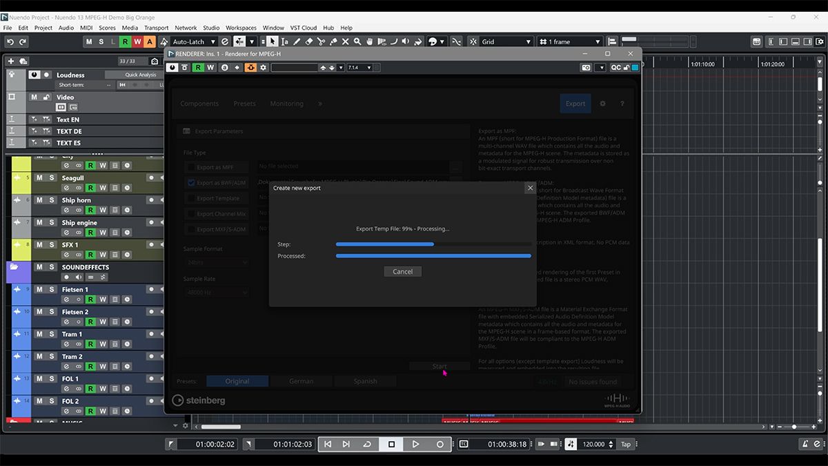Click the Processed progress bar

click(433, 256)
